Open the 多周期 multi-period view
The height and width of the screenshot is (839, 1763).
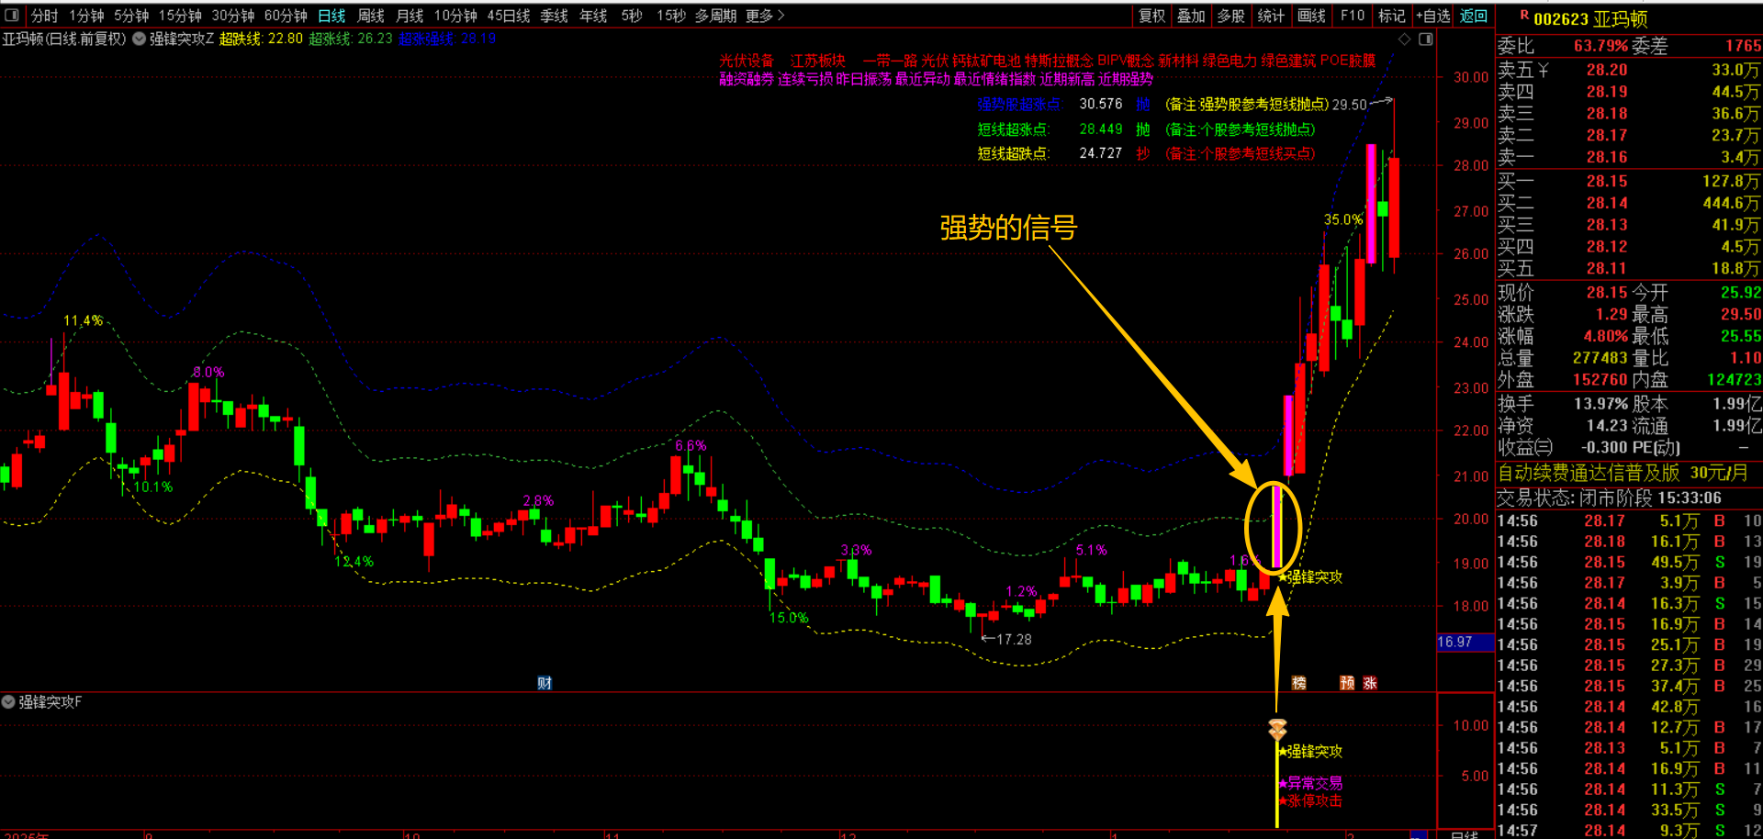pos(715,16)
